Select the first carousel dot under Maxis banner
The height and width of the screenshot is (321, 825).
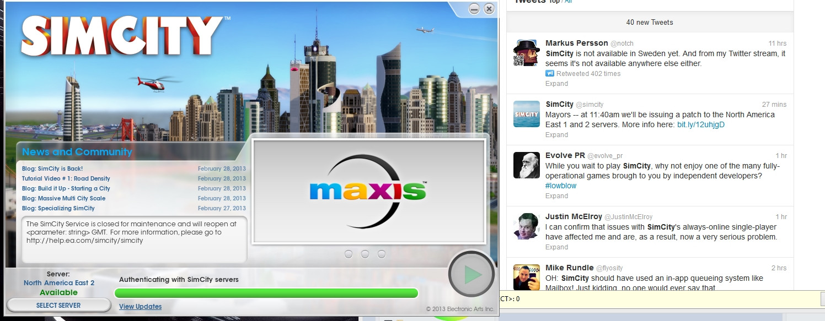point(349,254)
